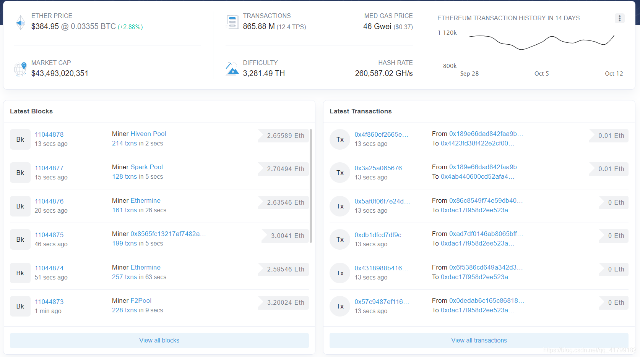Click the 46 Gwei gas price value
This screenshot has width=640, height=357.
pyautogui.click(x=377, y=26)
